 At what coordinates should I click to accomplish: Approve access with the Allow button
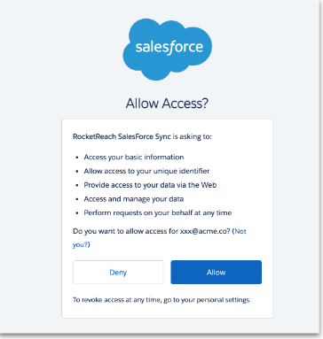pyautogui.click(x=216, y=272)
